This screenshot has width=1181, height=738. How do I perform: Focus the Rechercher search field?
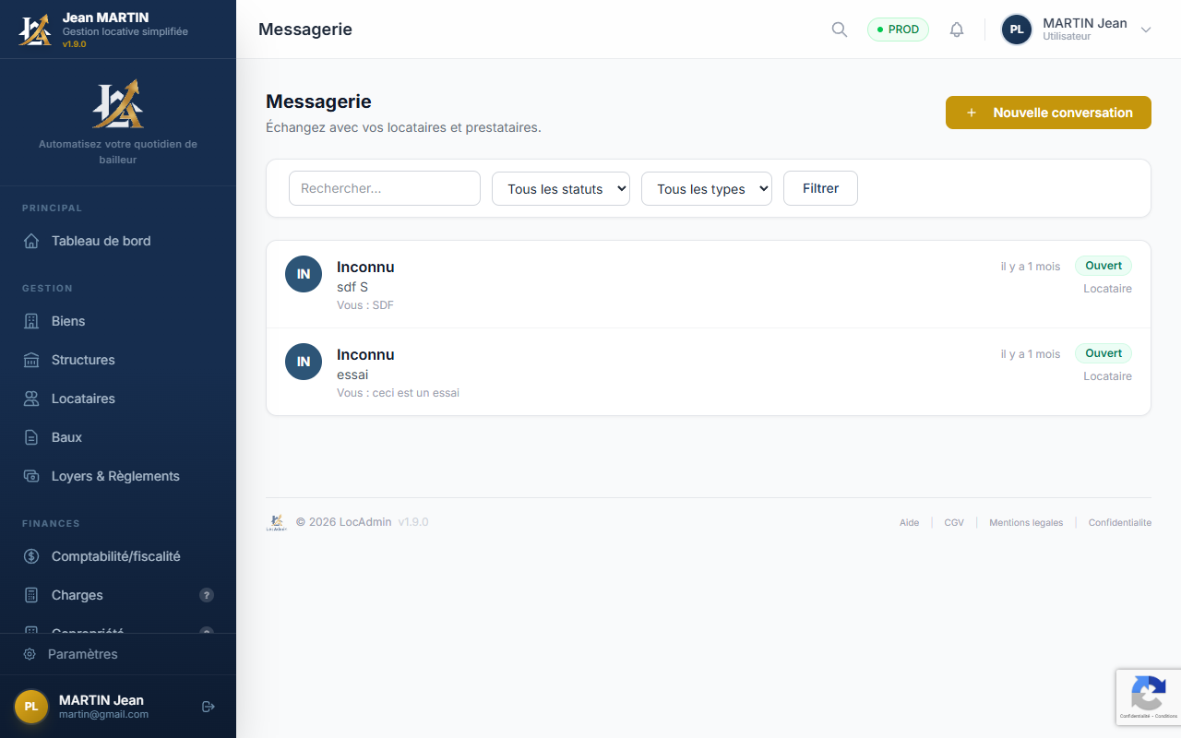385,188
